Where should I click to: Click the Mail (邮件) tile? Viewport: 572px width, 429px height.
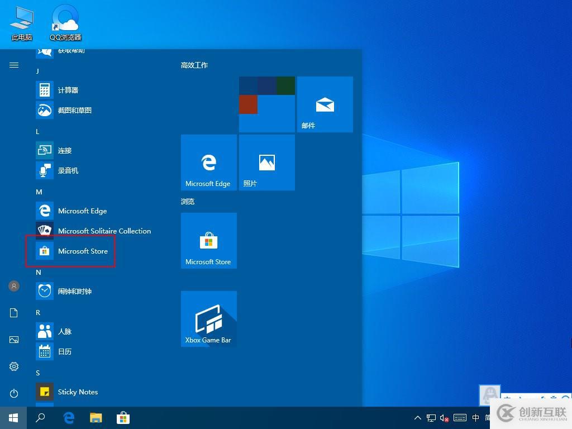(x=325, y=104)
